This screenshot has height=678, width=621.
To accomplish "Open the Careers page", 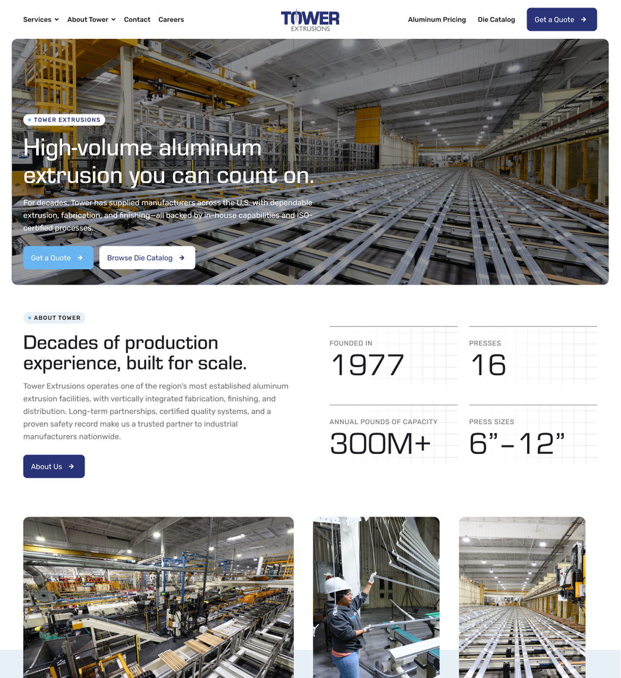I will pyautogui.click(x=171, y=20).
